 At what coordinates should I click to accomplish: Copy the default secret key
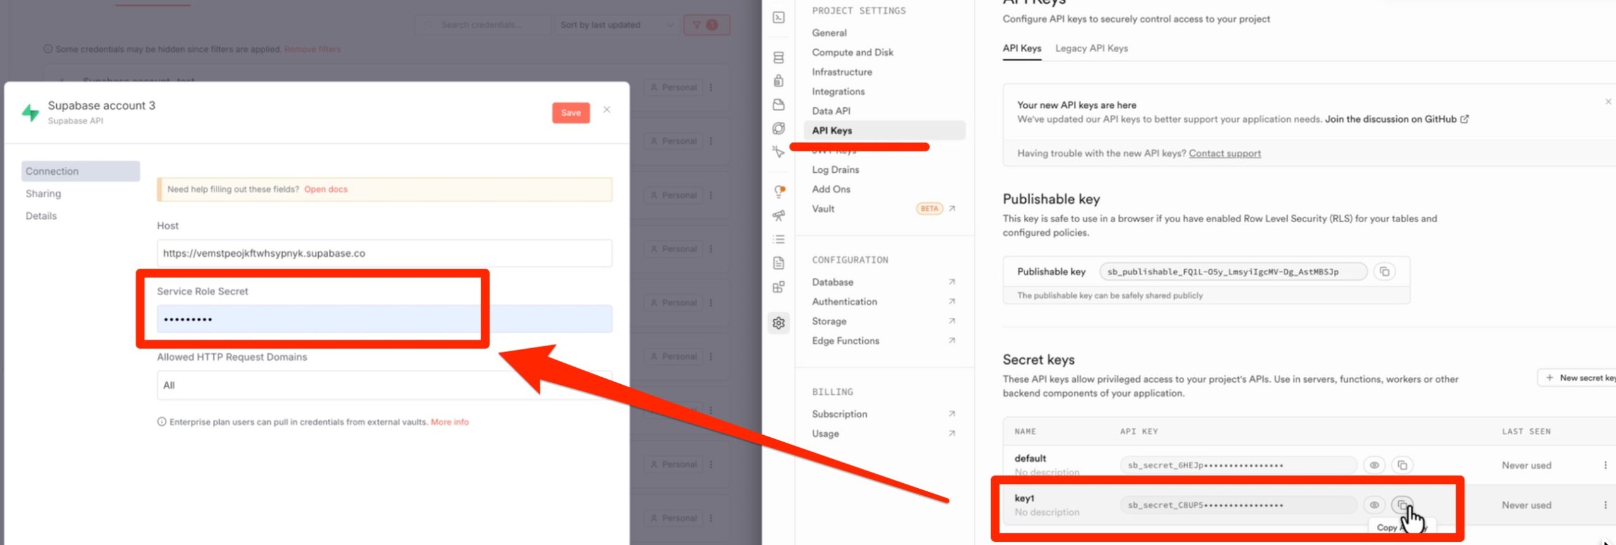[x=1402, y=466]
